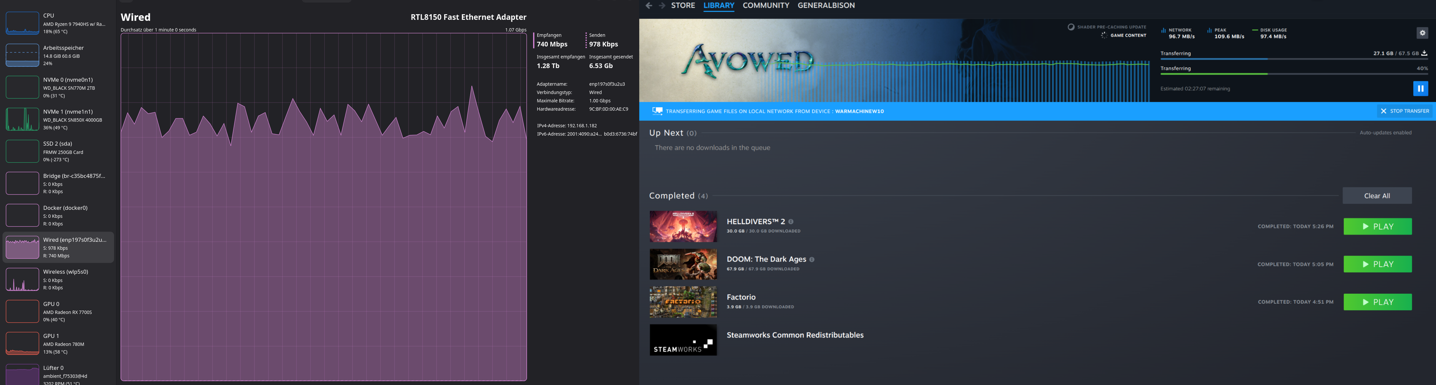Viewport: 1436px width, 385px height.
Task: Select NVMe 1 (nvme1n1) disk entry
Action: pyautogui.click(x=59, y=119)
